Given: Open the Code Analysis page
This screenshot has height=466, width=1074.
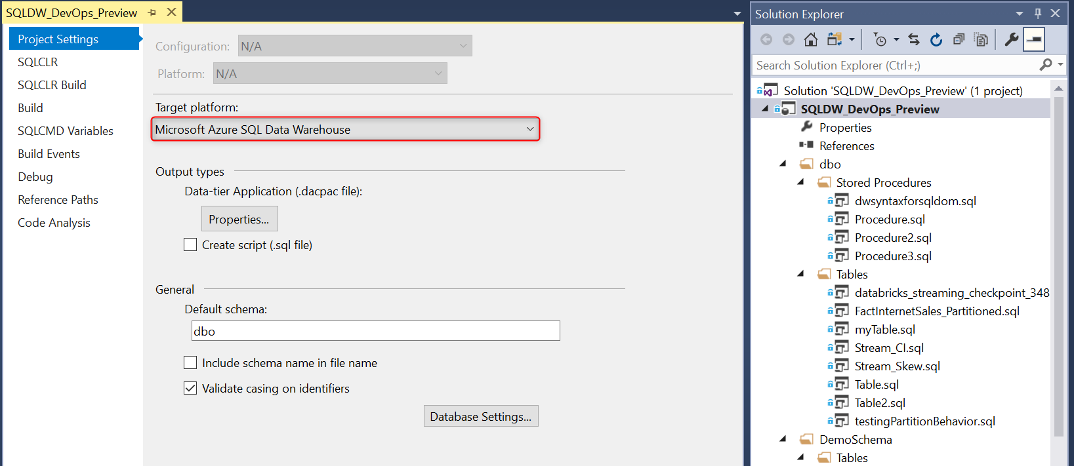Looking at the screenshot, I should point(54,222).
